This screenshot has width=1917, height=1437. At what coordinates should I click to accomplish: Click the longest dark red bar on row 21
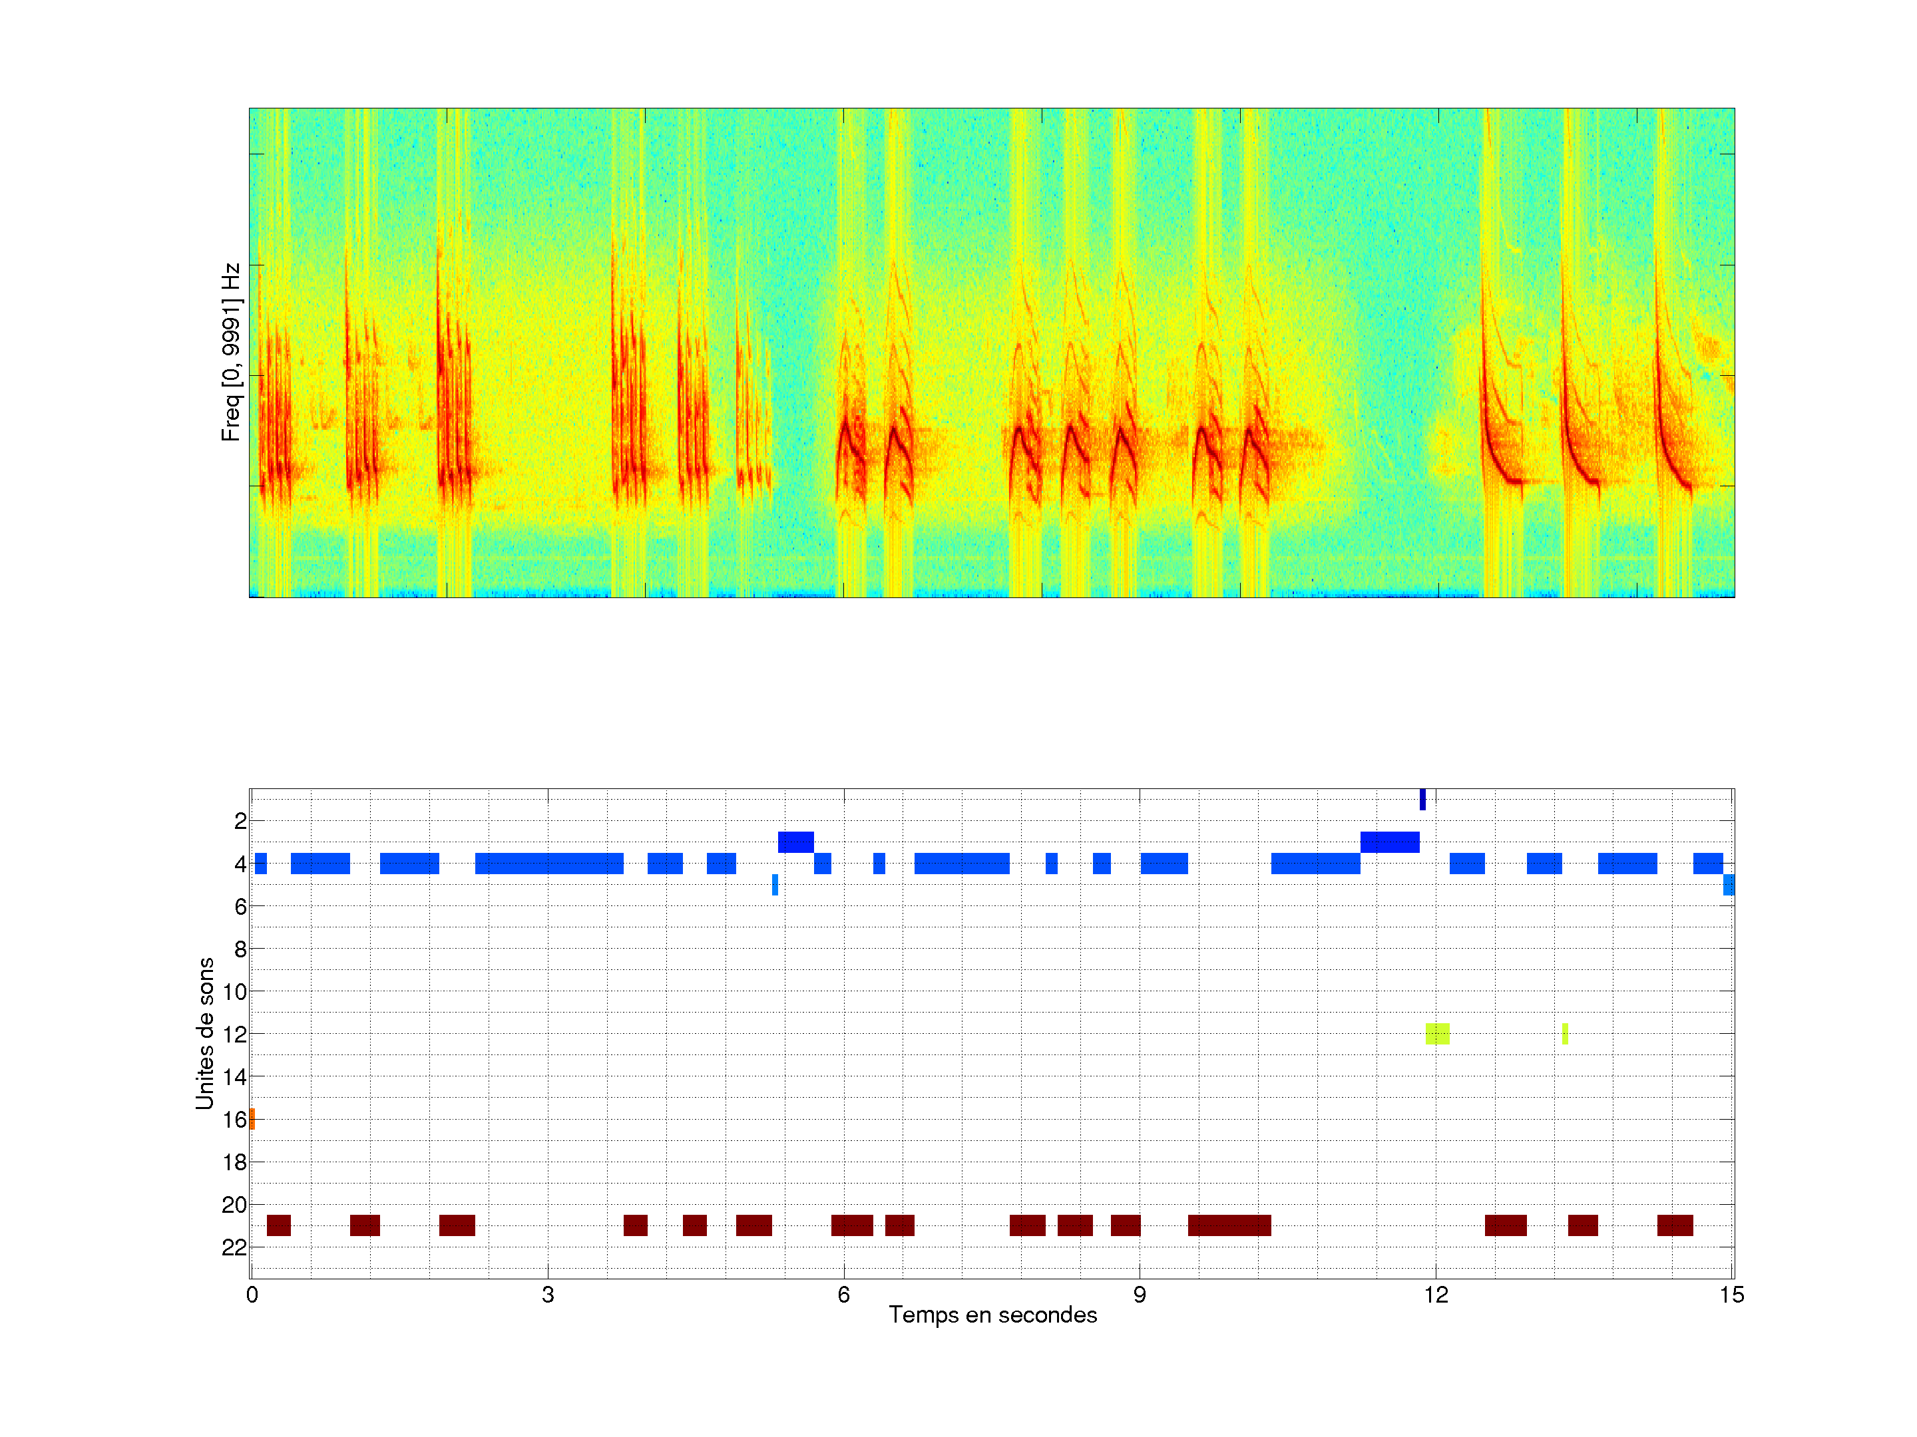point(1229,1225)
